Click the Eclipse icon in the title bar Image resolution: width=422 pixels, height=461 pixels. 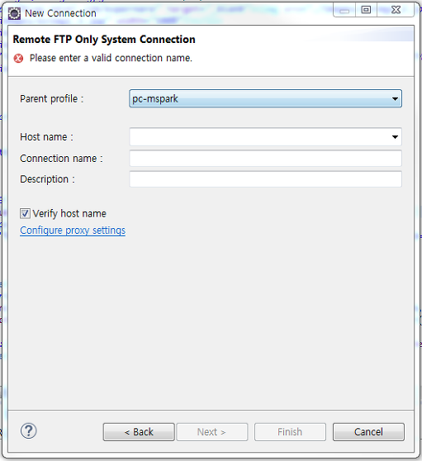(14, 13)
